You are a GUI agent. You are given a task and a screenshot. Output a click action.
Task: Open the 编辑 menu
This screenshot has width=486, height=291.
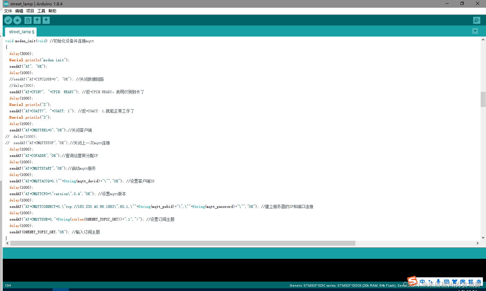pos(19,11)
